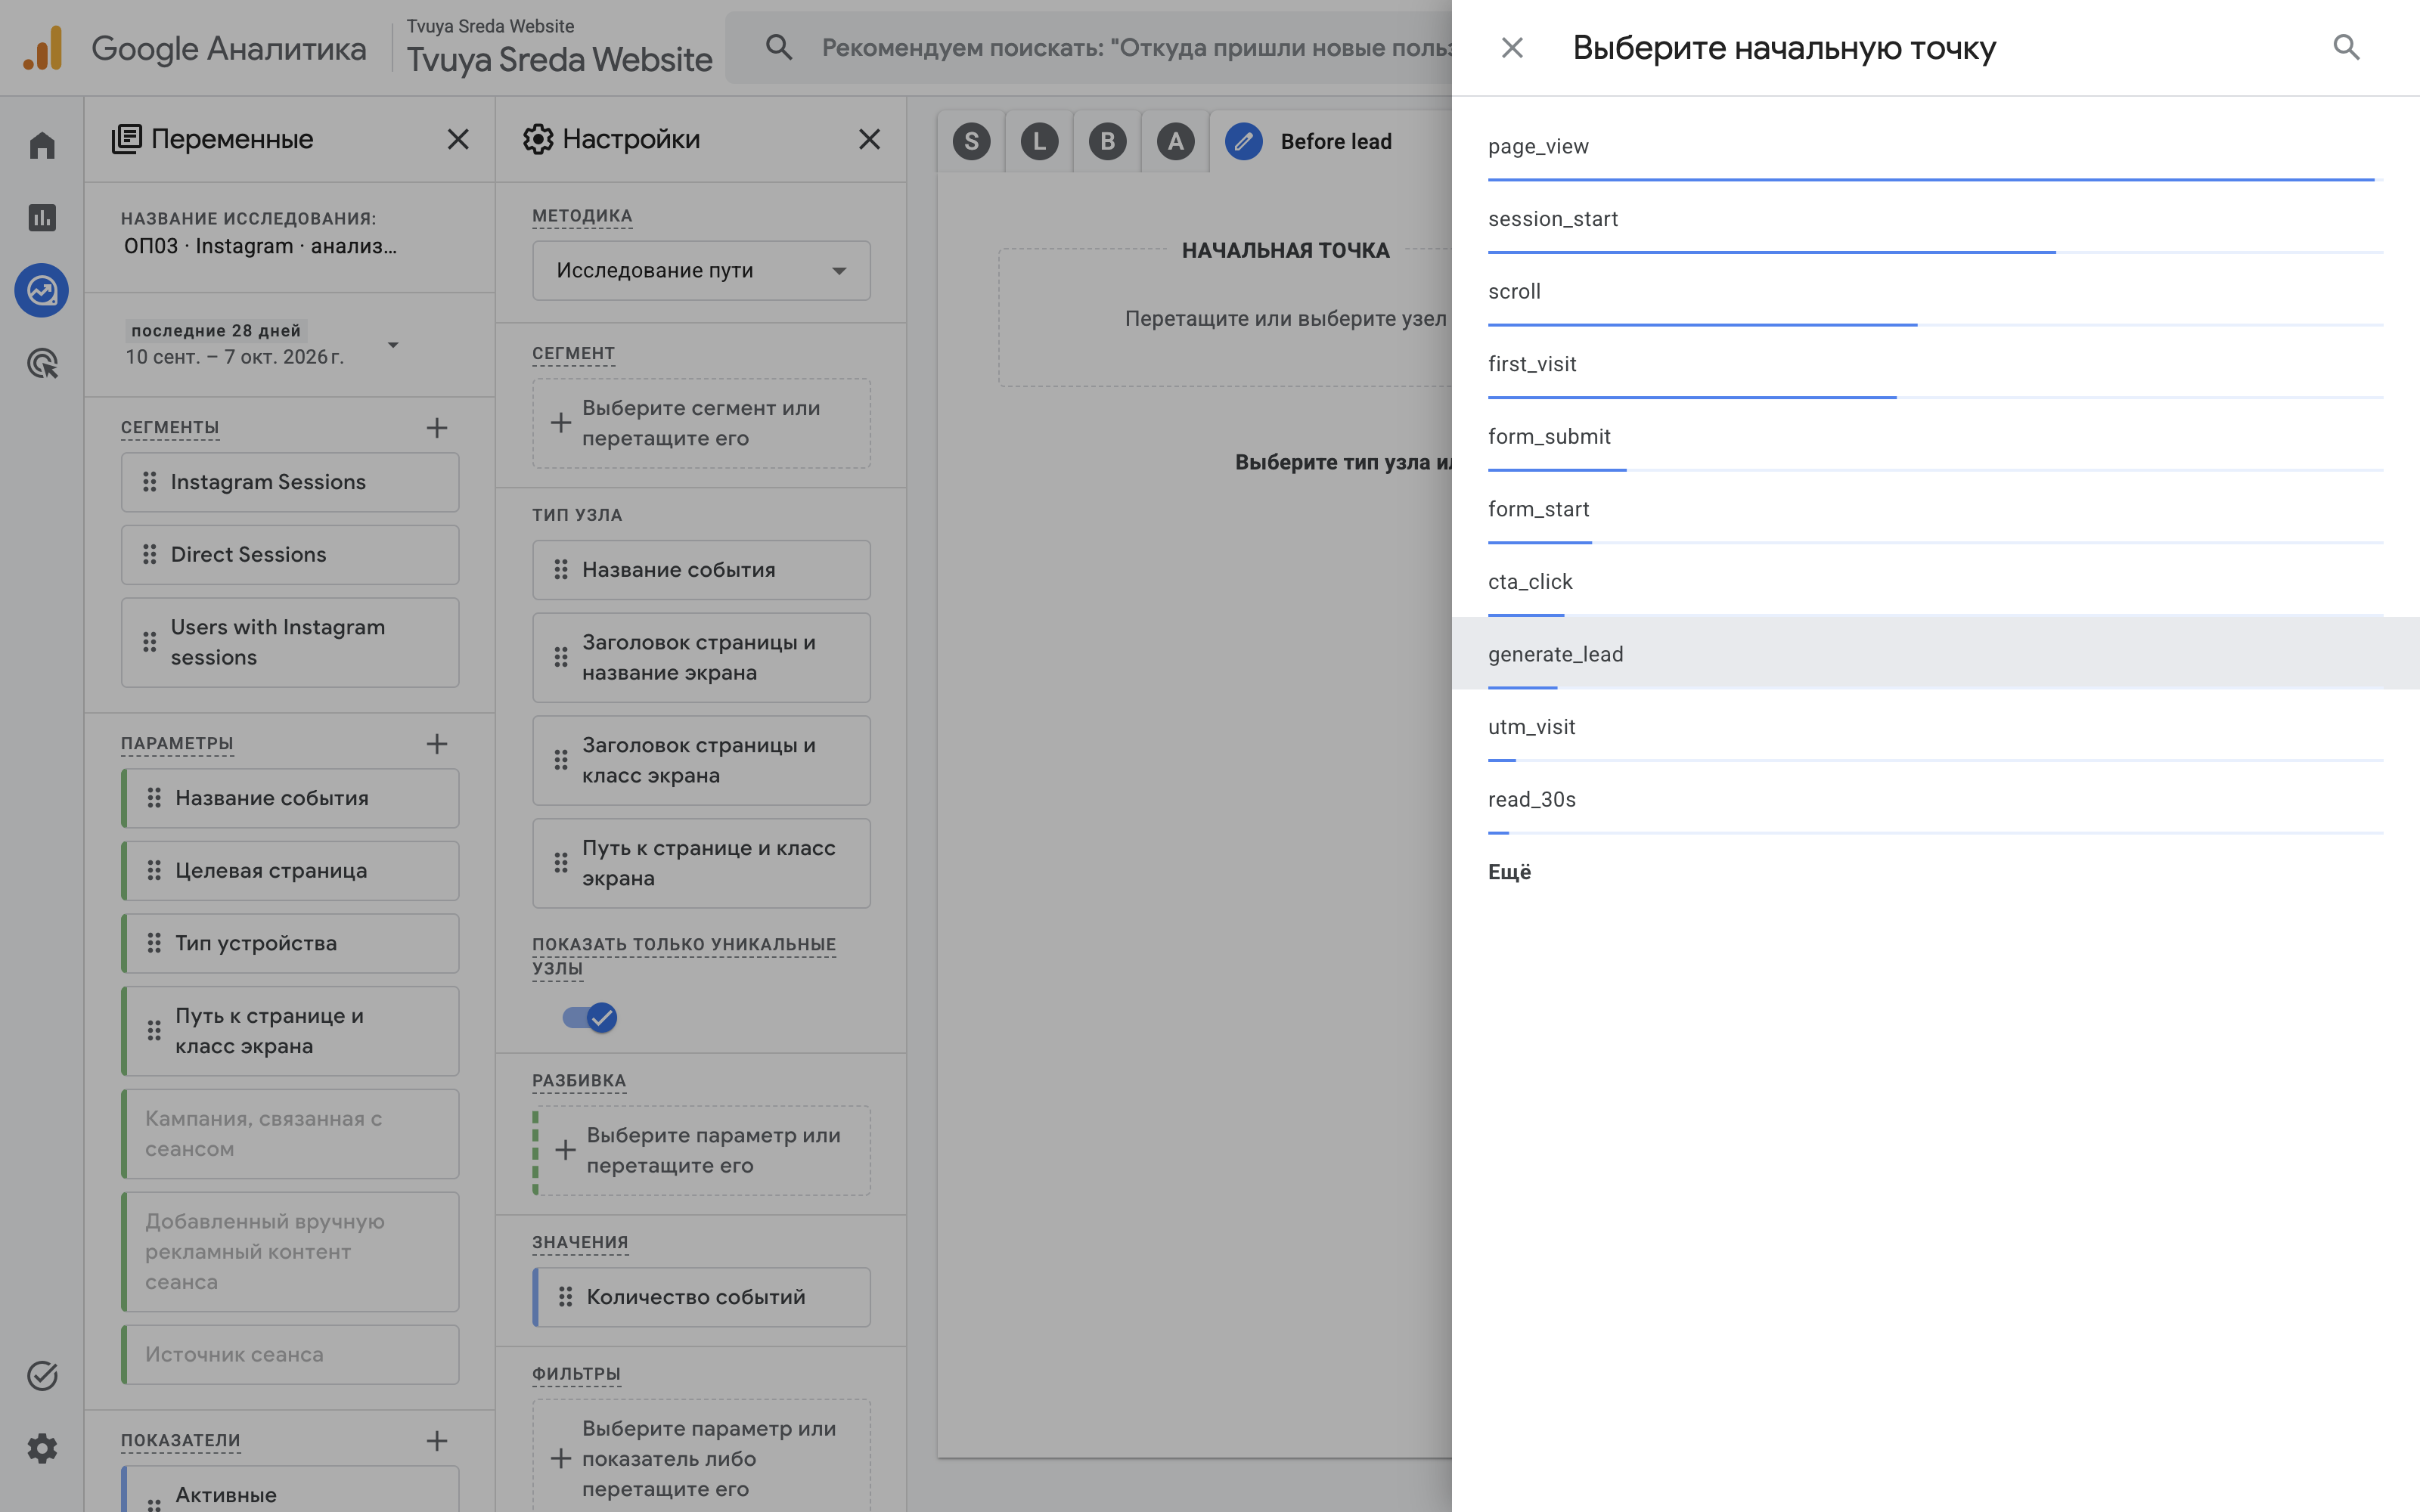2420x1512 pixels.
Task: Click the Google Analytics logo
Action: (x=43, y=48)
